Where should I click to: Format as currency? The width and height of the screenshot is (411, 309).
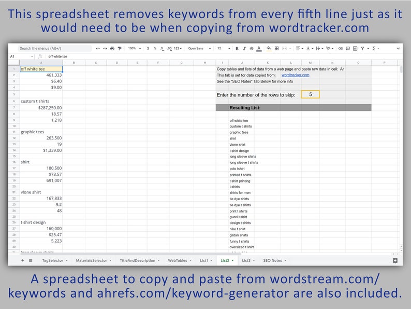(x=148, y=48)
